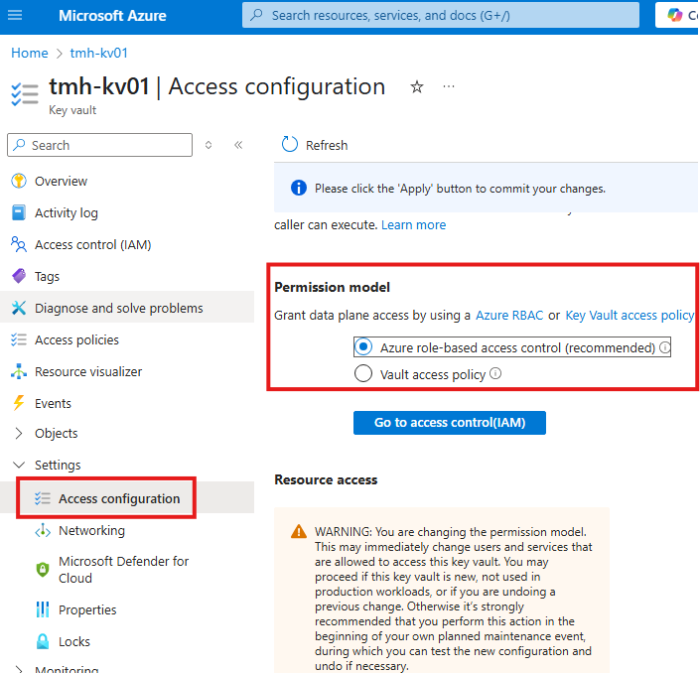Toggle expand/collapse all menu groups arrows
700x673 pixels.
tap(209, 145)
